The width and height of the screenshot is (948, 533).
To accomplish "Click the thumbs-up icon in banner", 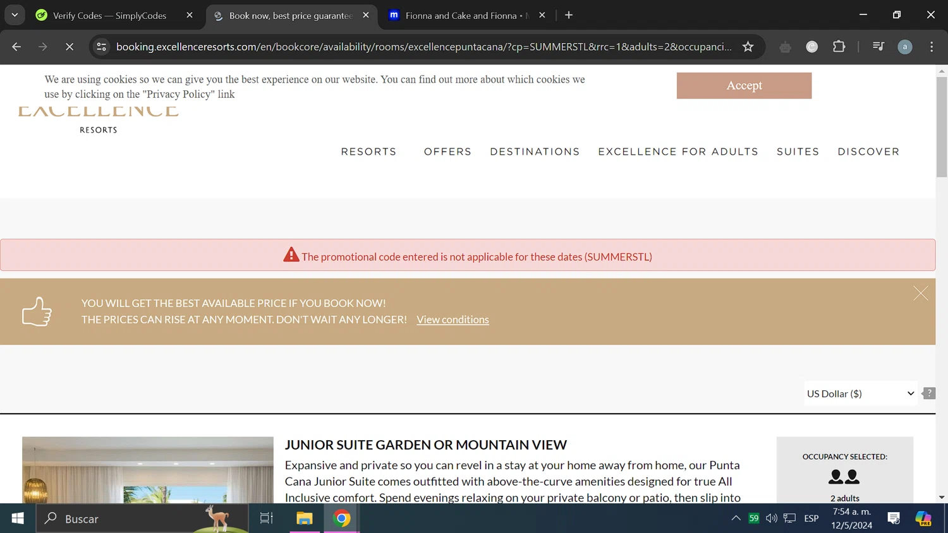I will [x=37, y=311].
